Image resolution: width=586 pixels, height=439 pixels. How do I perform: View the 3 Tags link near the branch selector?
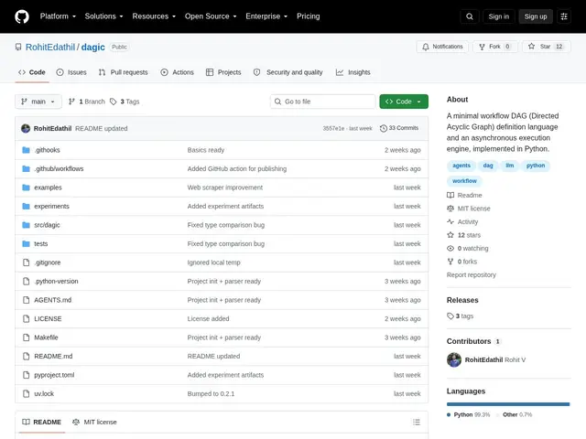tap(125, 102)
